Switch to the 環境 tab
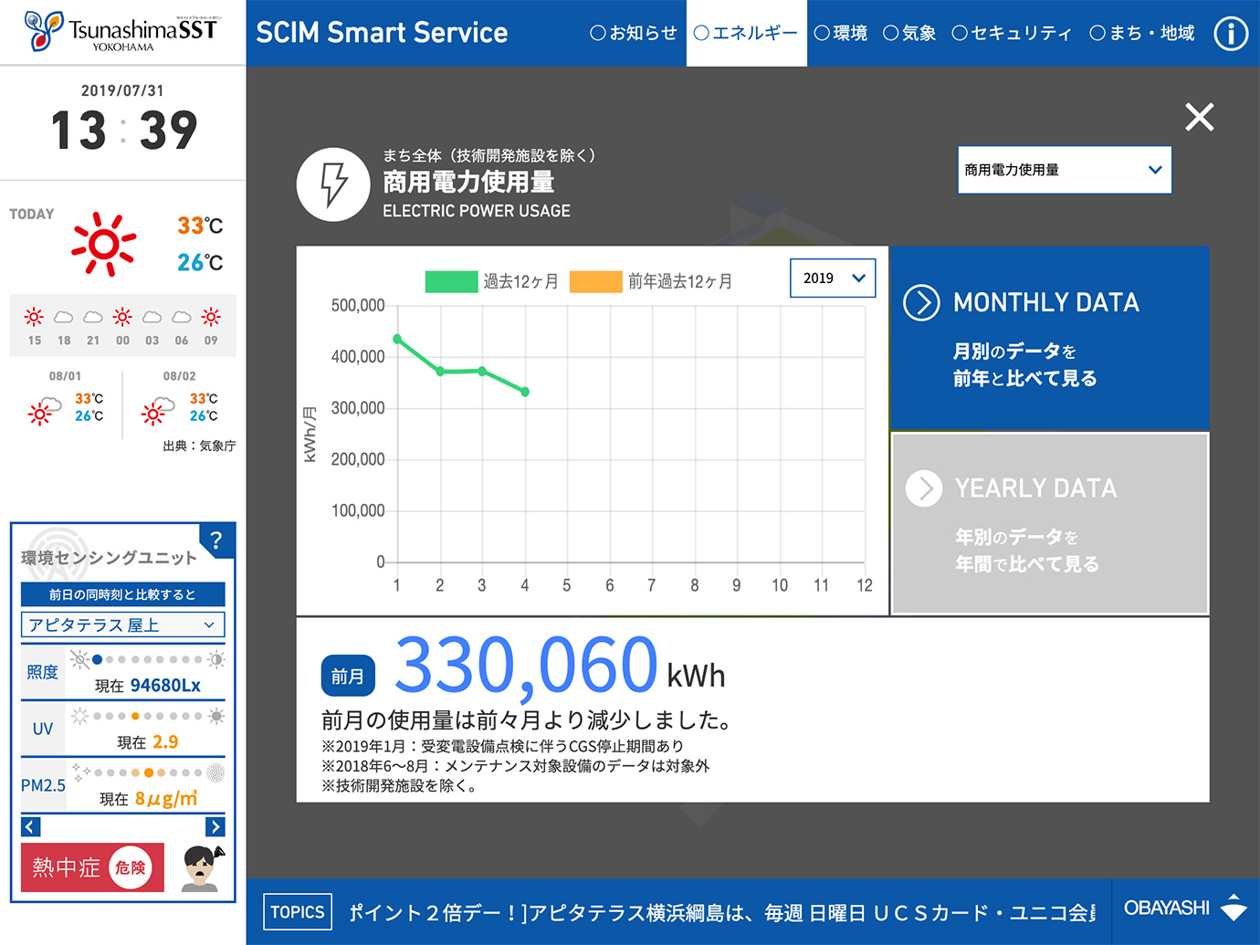Image resolution: width=1260 pixels, height=945 pixels. 841,34
